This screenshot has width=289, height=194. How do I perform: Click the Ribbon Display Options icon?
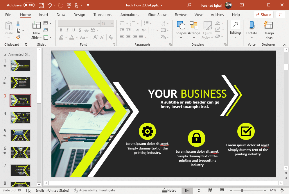tap(242, 5)
